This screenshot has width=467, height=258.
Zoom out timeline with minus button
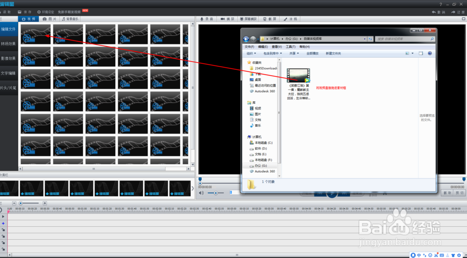click(x=14, y=203)
